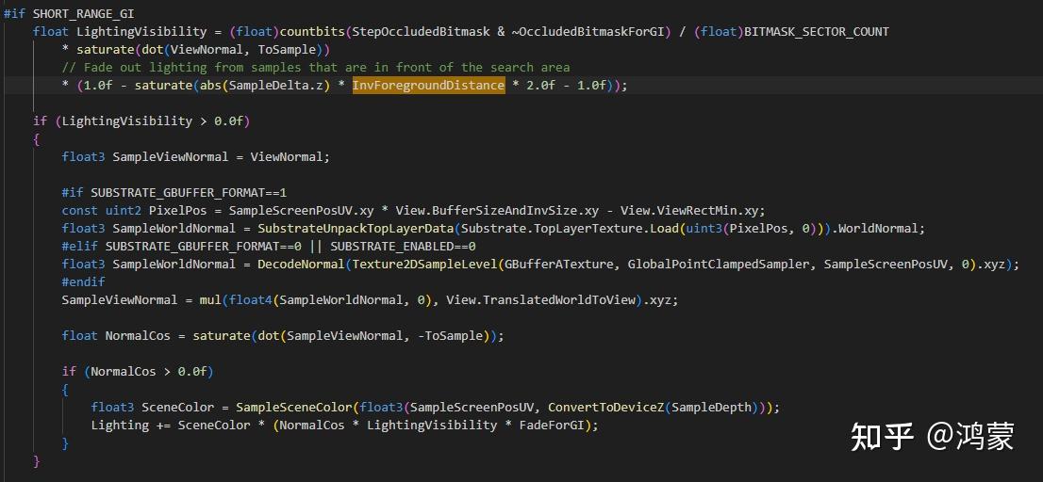The image size is (1043, 482).
Task: Click the OccludedBitmaskForGI identifier
Action: (x=591, y=31)
